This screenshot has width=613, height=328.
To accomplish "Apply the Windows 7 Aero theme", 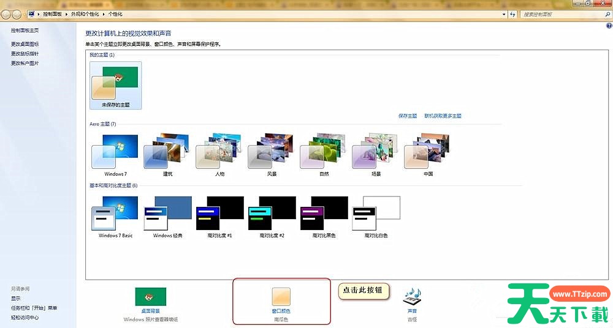I will pyautogui.click(x=115, y=155).
